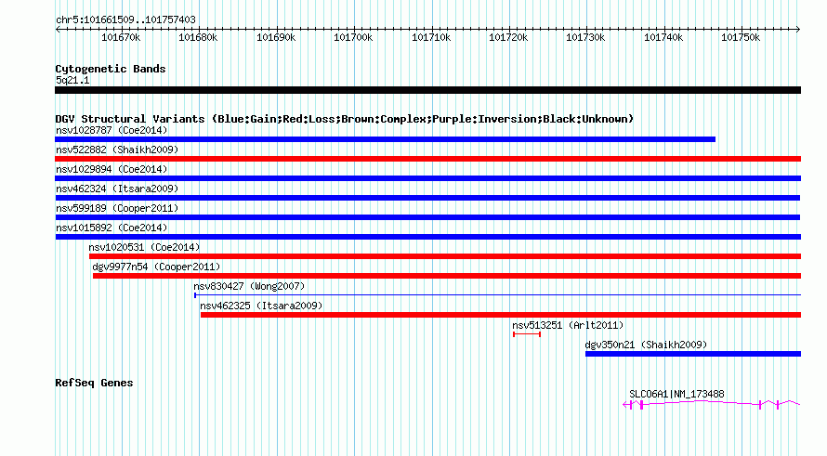
Task: Click the Cytogenetic Bands track title
Action: coord(111,69)
